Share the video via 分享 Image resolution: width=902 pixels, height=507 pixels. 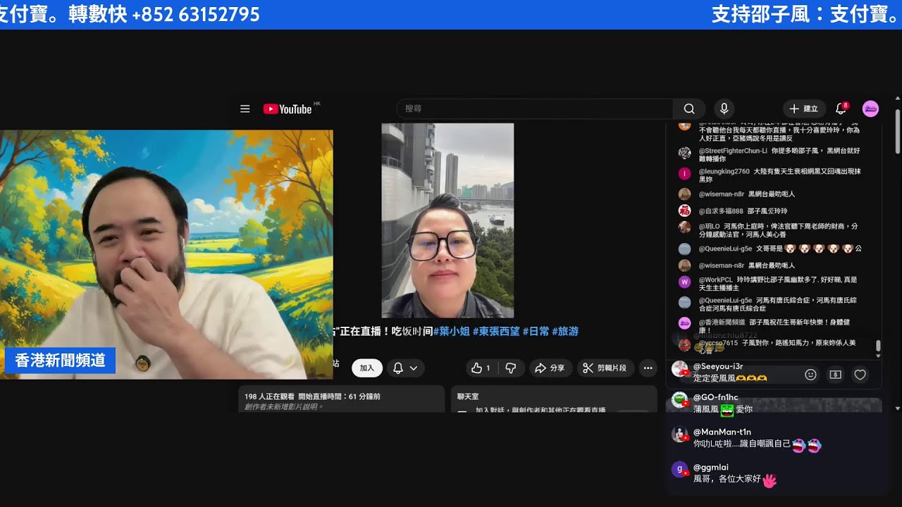[x=550, y=368]
